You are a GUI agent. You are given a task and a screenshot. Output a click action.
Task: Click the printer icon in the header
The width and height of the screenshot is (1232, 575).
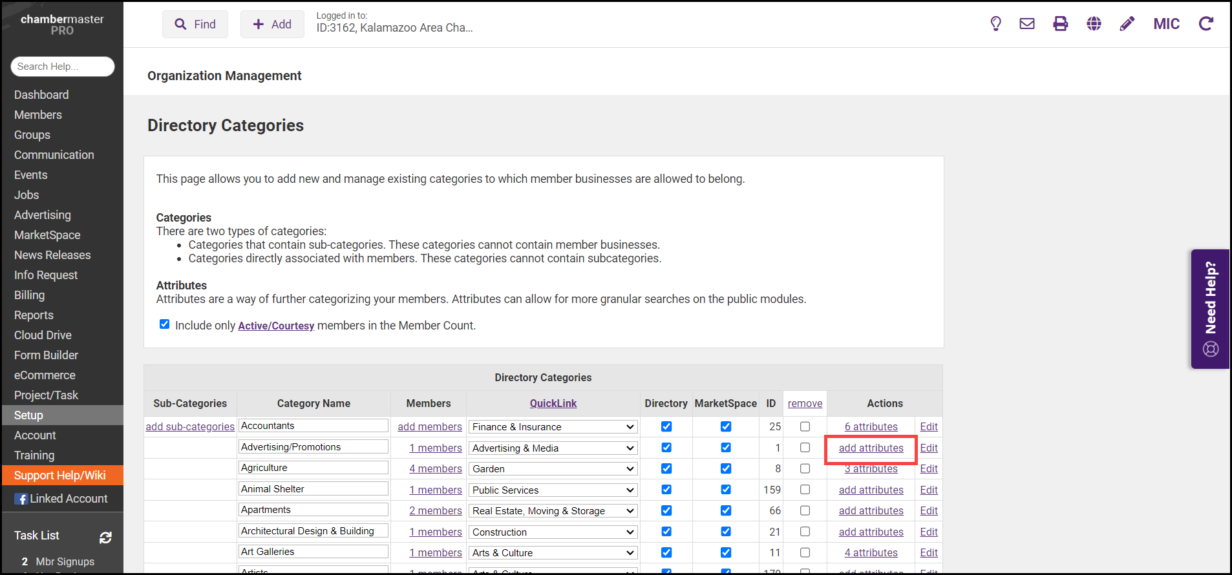[1061, 24]
